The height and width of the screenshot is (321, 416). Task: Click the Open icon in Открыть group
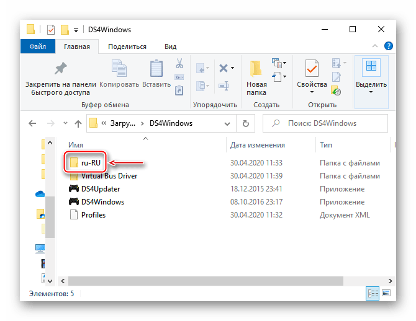[x=336, y=63]
